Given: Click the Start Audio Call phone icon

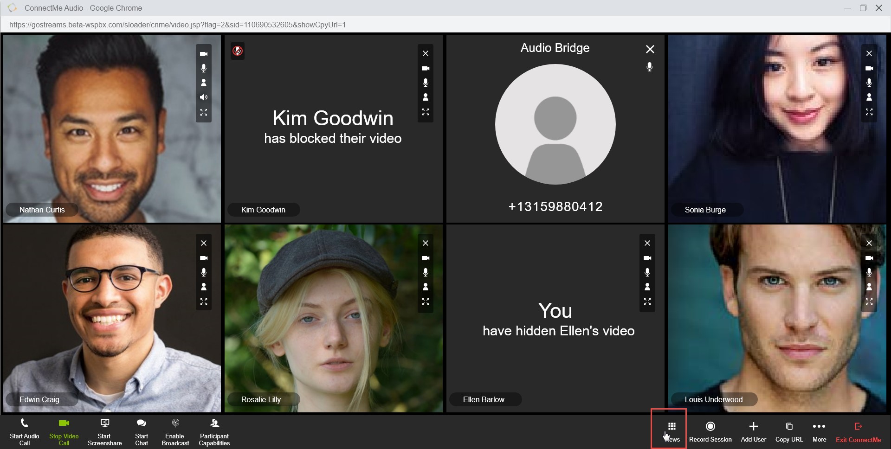Looking at the screenshot, I should (x=24, y=423).
